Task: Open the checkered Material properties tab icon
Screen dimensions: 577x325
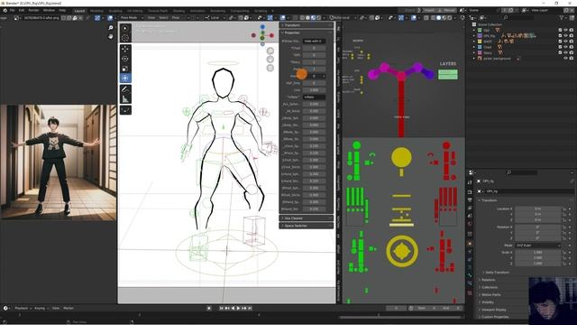Action: pyautogui.click(x=470, y=293)
